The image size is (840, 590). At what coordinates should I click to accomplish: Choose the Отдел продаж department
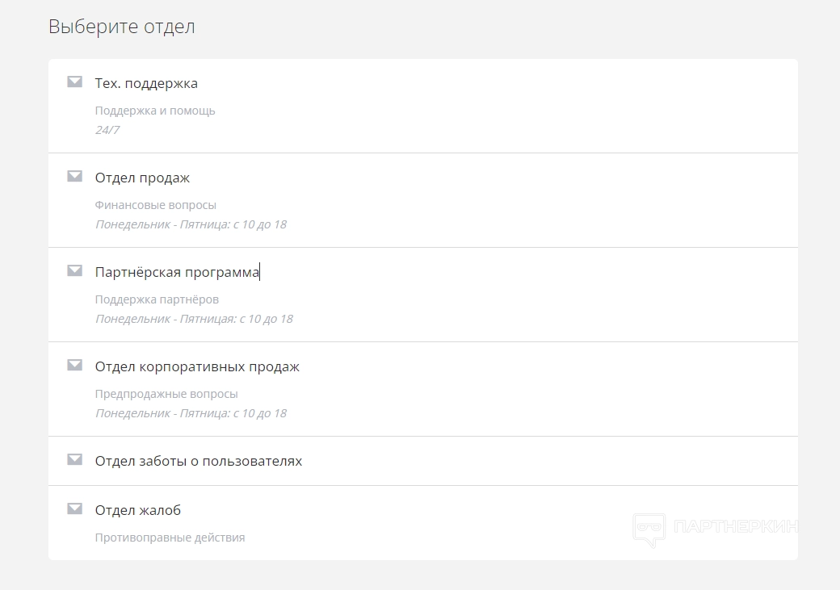pyautogui.click(x=142, y=178)
